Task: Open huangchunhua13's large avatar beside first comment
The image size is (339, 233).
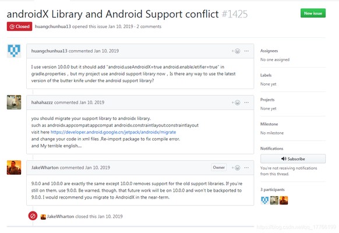Action: [14, 51]
